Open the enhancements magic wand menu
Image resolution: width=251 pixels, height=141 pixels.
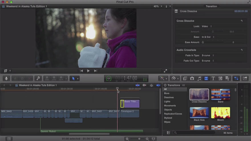pyautogui.click(x=163, y=78)
